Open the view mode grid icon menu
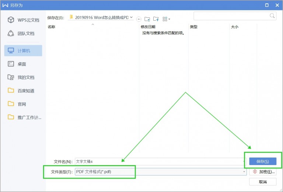Image resolution: width=283 pixels, height=192 pixels. pyautogui.click(x=166, y=19)
